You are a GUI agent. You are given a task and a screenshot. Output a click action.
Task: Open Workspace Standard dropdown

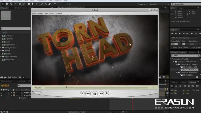159,4
